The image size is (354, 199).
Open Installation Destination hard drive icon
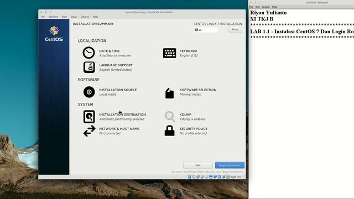(89, 117)
